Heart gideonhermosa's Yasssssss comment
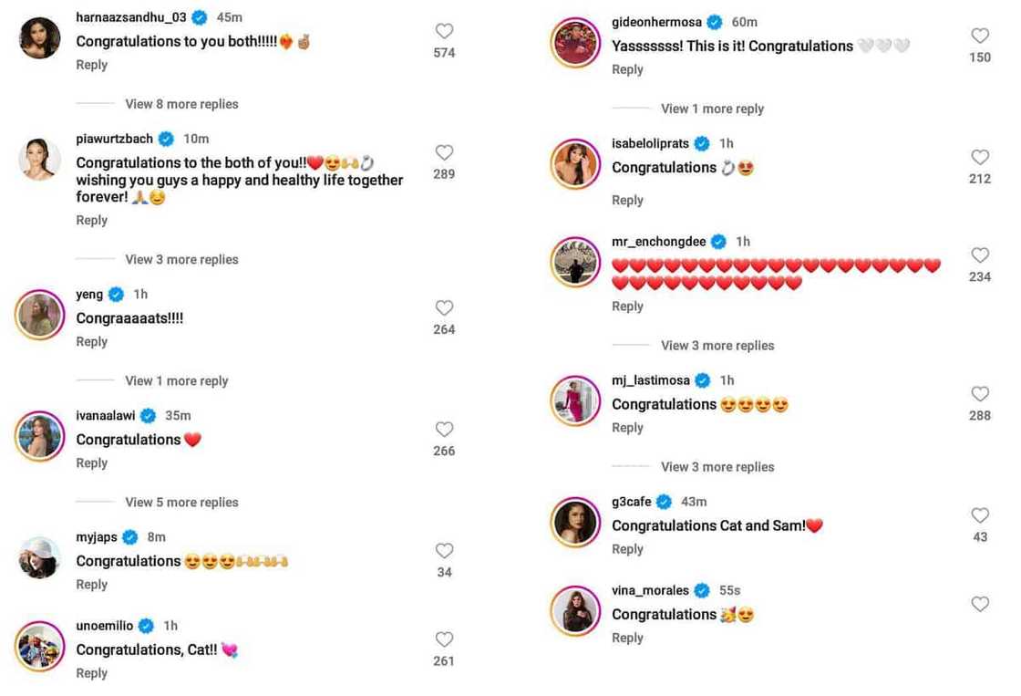The width and height of the screenshot is (1021, 696). pyautogui.click(x=980, y=36)
